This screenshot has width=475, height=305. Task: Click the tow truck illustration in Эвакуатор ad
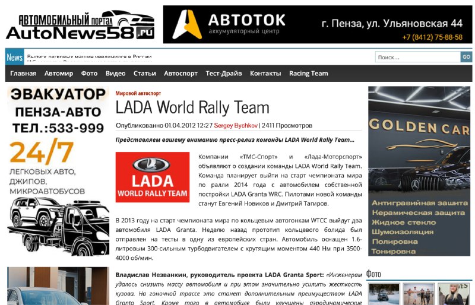tap(58, 226)
